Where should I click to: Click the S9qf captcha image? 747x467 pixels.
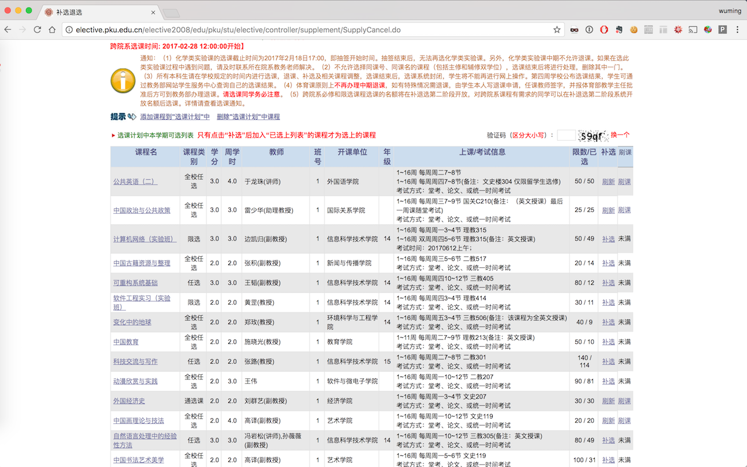point(592,135)
